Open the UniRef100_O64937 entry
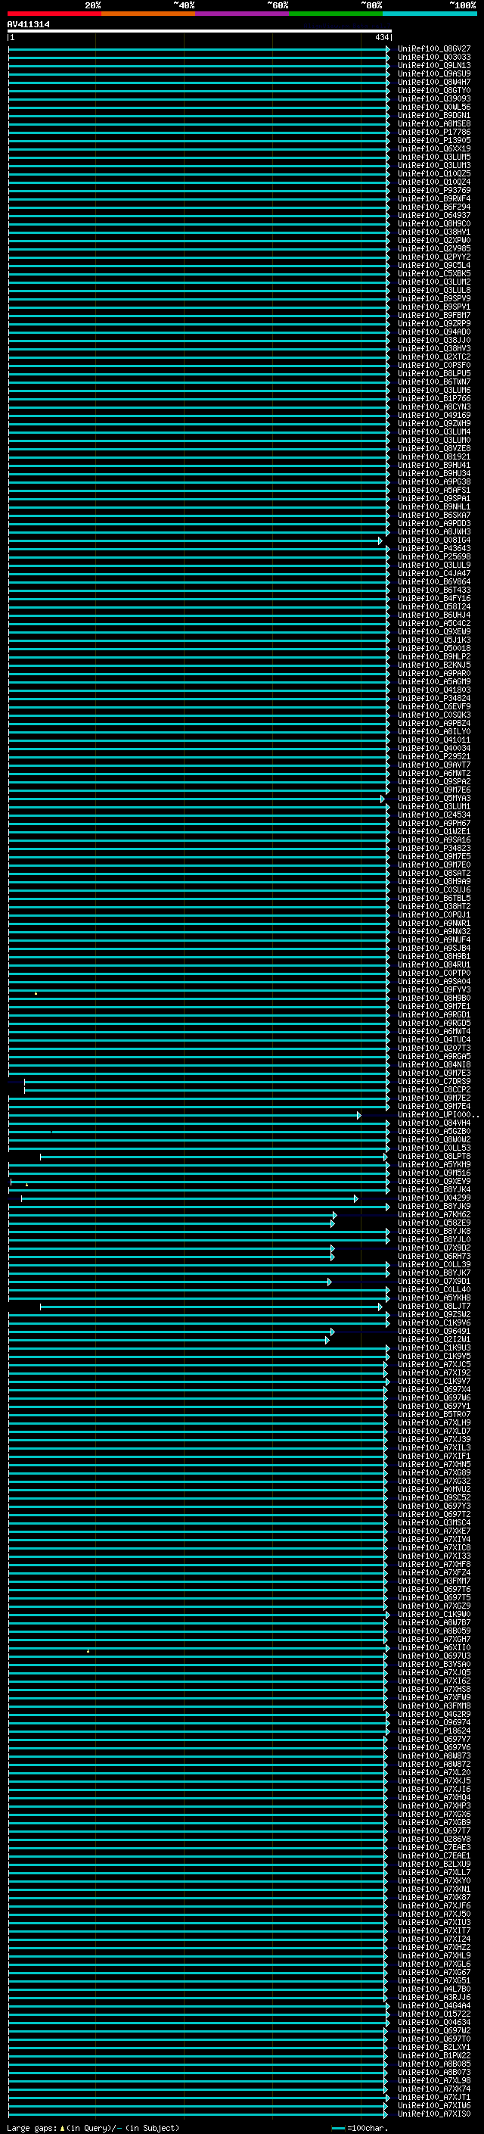The width and height of the screenshot is (484, 2134). [x=434, y=216]
